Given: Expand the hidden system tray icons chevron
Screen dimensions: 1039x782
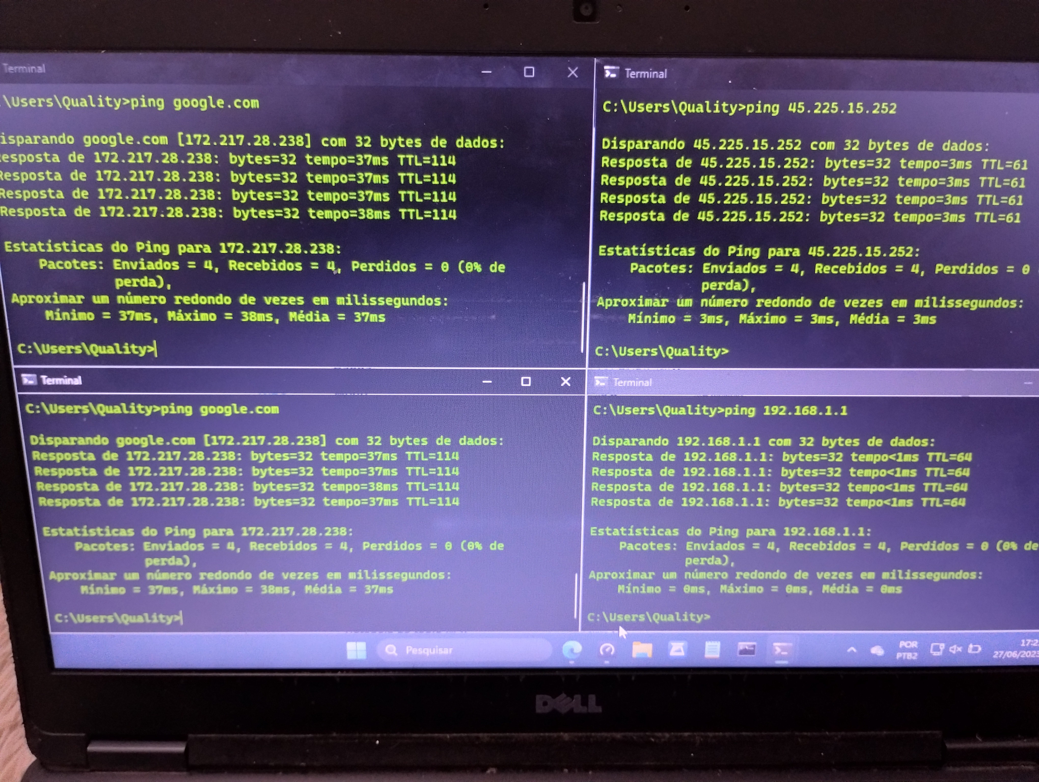Looking at the screenshot, I should 852,650.
